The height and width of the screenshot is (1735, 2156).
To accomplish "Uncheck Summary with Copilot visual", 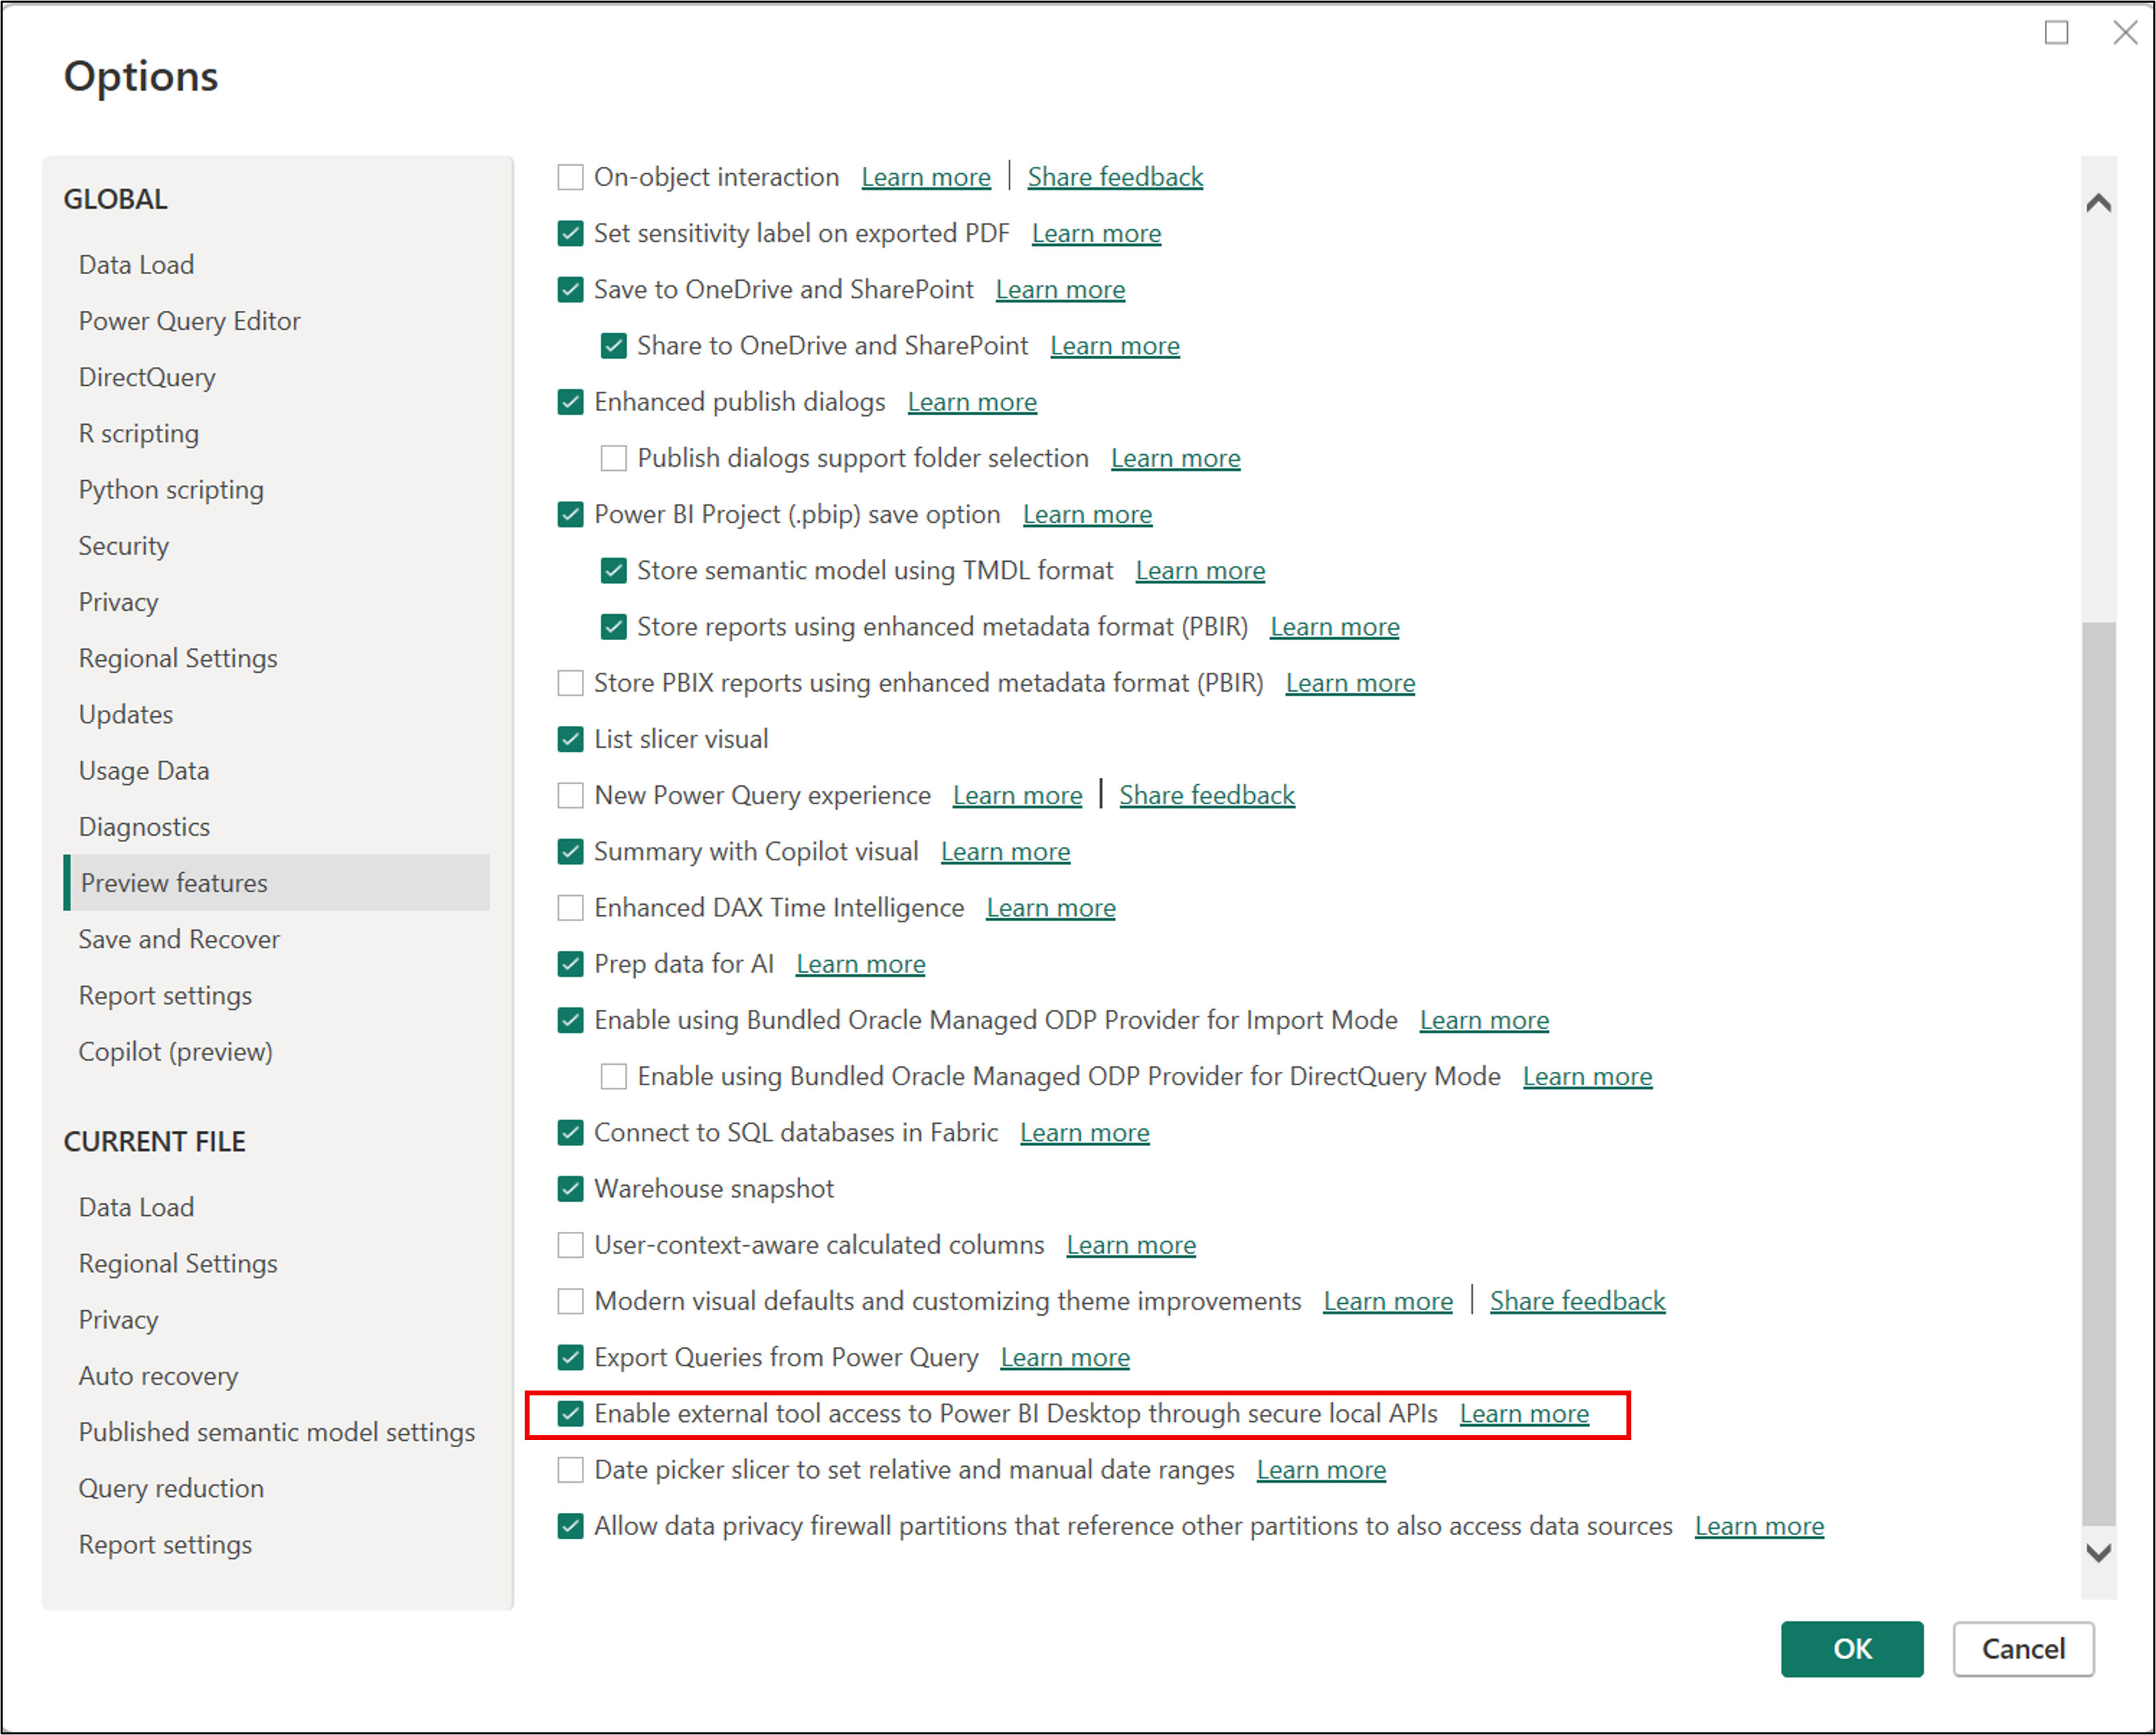I will click(570, 851).
